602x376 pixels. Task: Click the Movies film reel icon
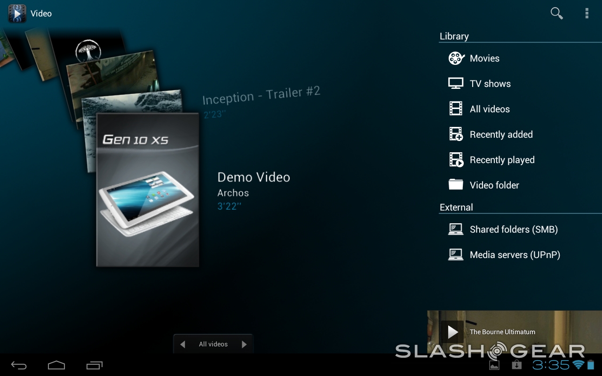pyautogui.click(x=456, y=58)
